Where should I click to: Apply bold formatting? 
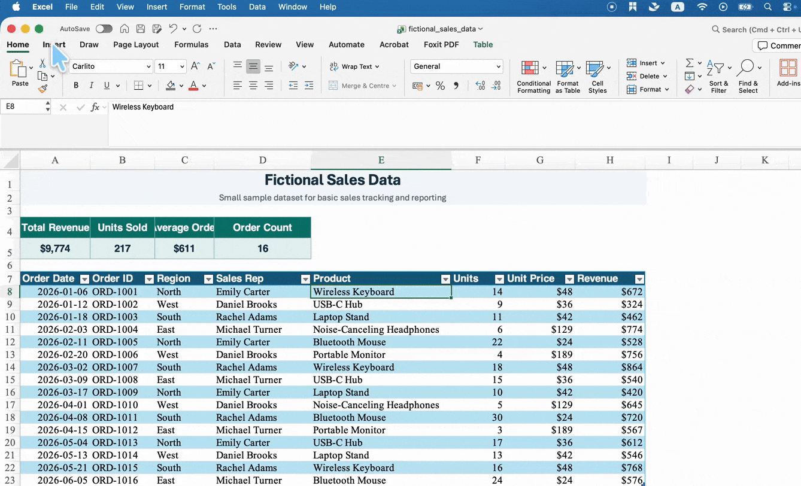pyautogui.click(x=76, y=86)
